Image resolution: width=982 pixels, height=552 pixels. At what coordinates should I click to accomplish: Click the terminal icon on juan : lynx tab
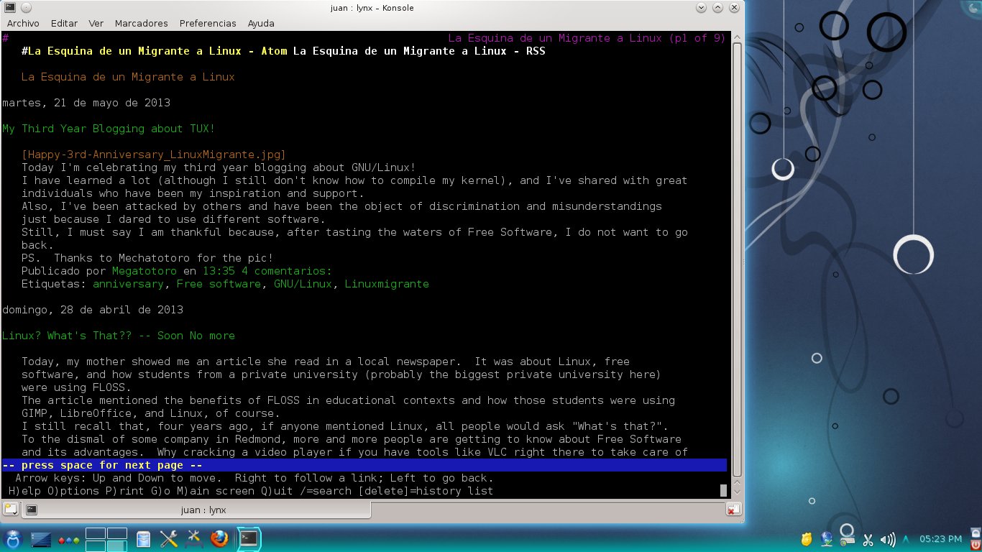tap(32, 510)
